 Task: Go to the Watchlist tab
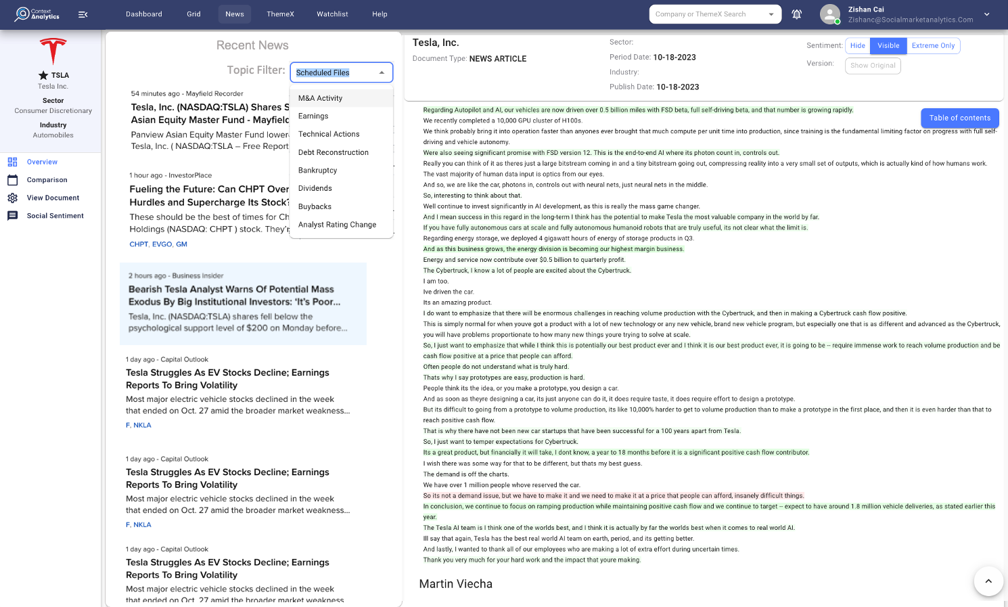(x=332, y=14)
